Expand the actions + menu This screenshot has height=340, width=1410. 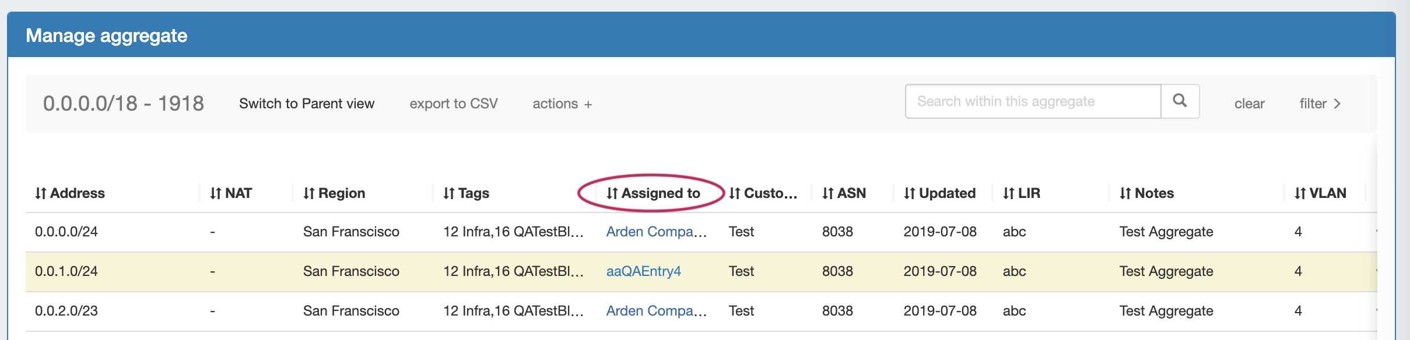[562, 104]
